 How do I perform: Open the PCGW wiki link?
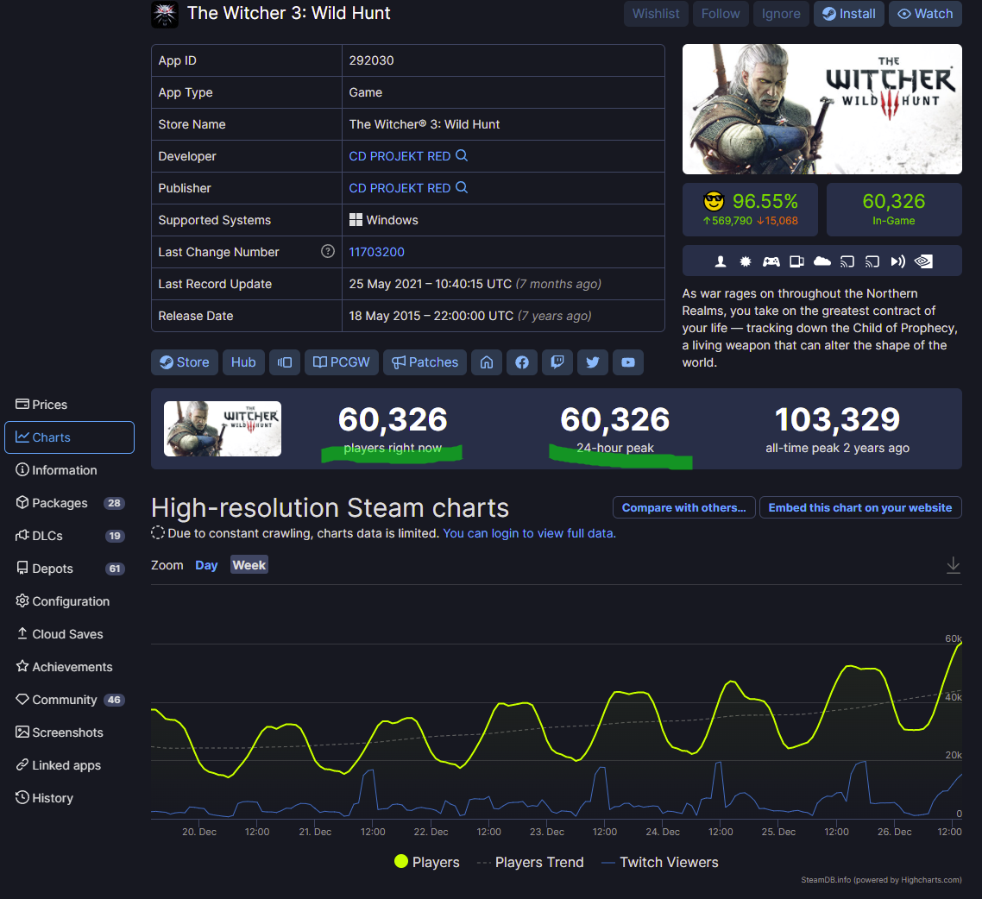tap(342, 362)
